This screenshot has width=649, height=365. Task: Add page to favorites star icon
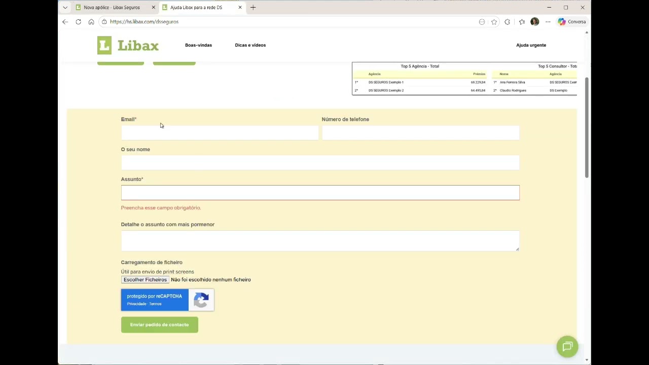point(494,22)
